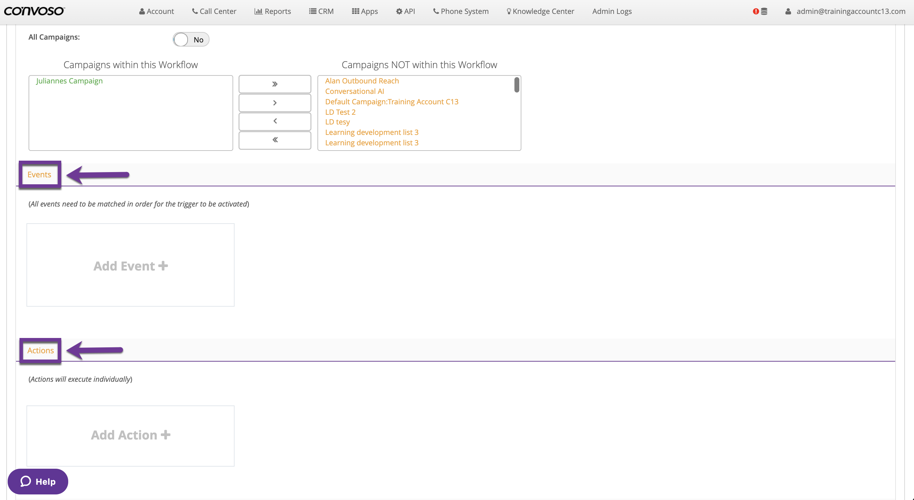
Task: Open the Reports menu
Action: pos(273,11)
